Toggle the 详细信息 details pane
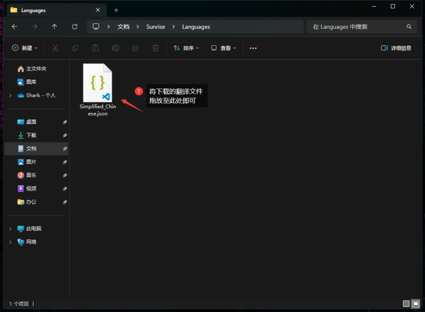 tap(396, 48)
